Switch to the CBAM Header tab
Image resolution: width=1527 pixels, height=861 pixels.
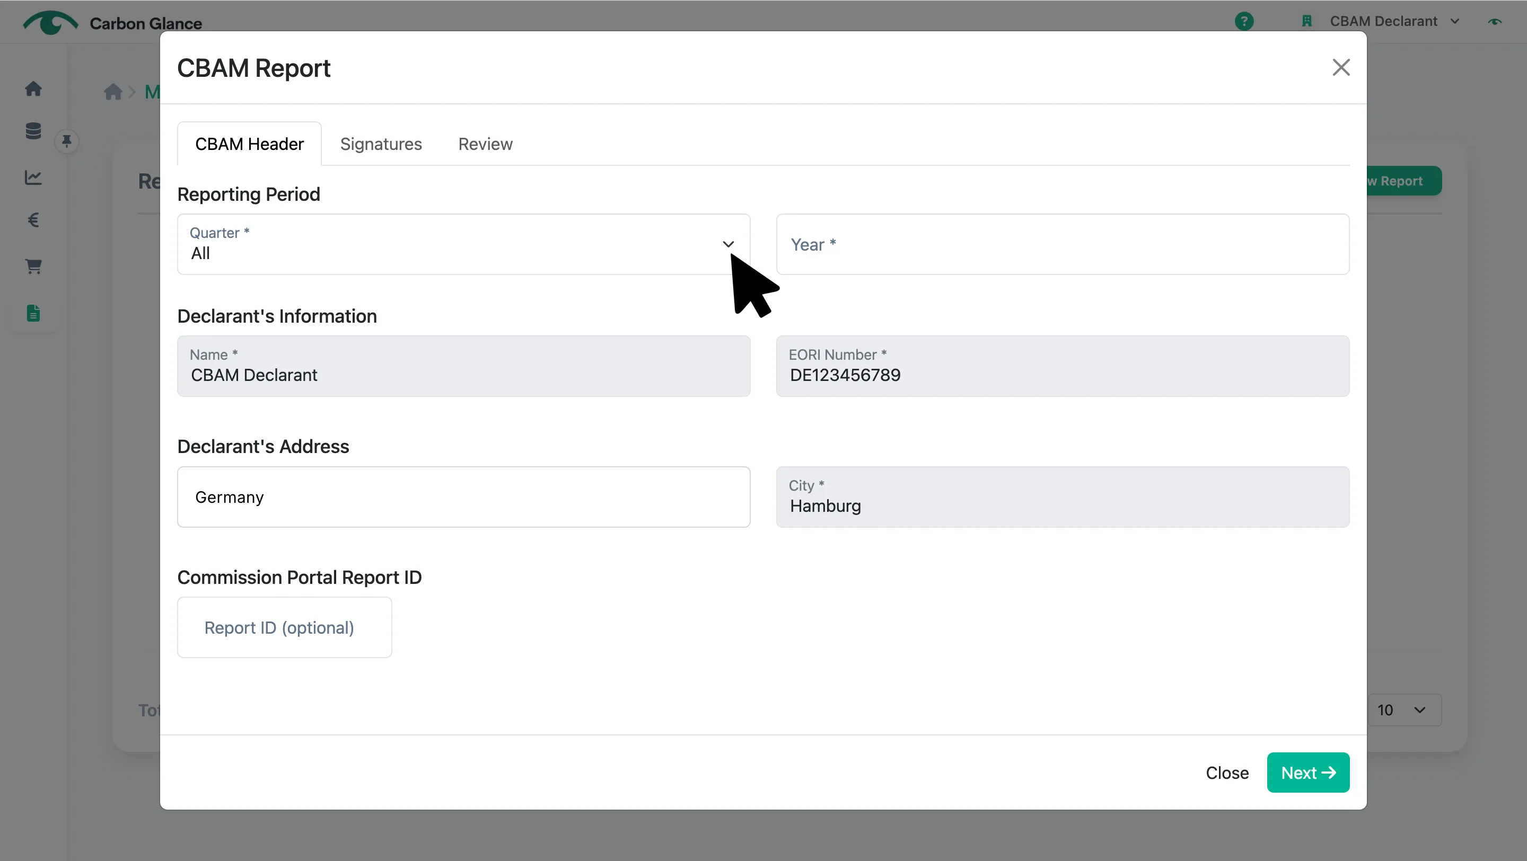tap(250, 144)
